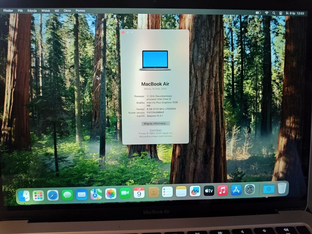
Task: Start FaceTime from the Dock
Action: click(125, 193)
